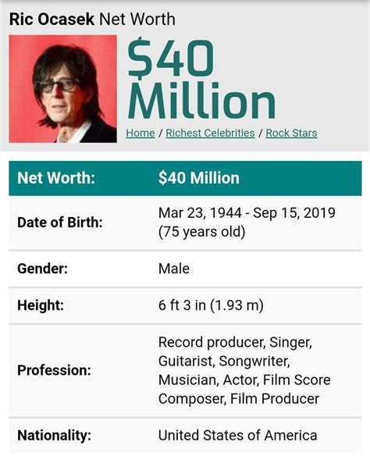Viewport: 370px width, 456px height.
Task: Click the Record producer, Singer profession text
Action: coord(235,342)
